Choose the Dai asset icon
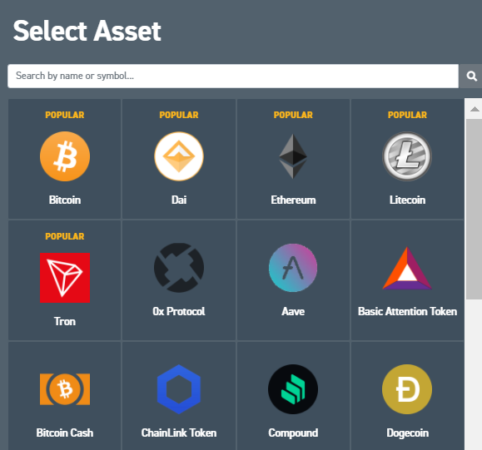Screen dimensions: 482x450 (179, 156)
